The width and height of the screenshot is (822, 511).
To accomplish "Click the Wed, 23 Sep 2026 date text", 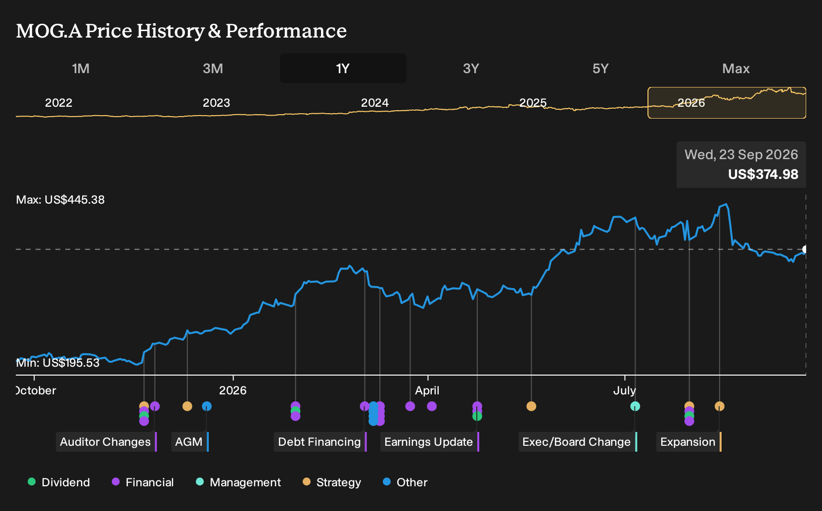I will click(x=741, y=155).
